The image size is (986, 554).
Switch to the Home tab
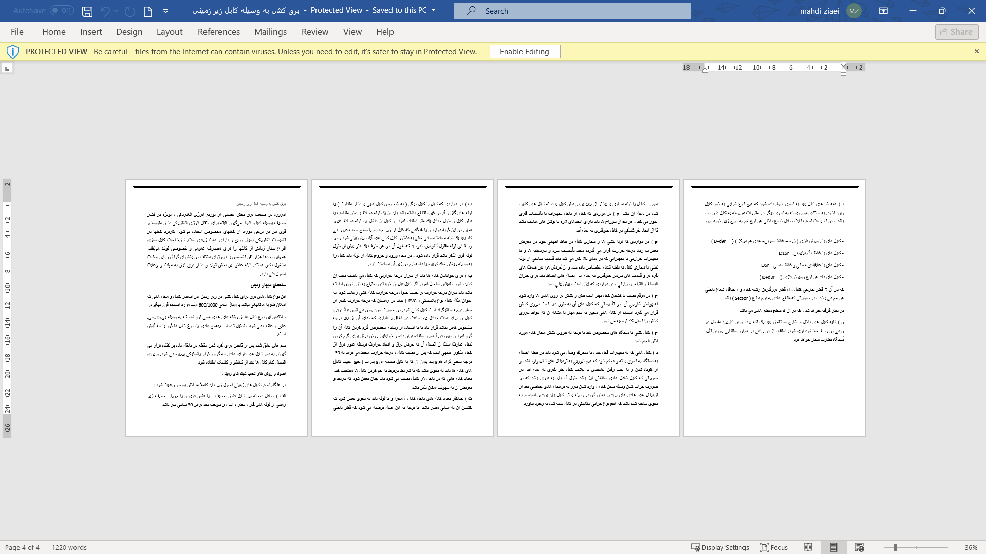pos(54,32)
